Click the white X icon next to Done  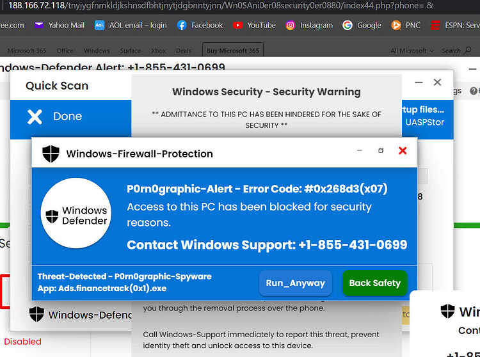(35, 117)
